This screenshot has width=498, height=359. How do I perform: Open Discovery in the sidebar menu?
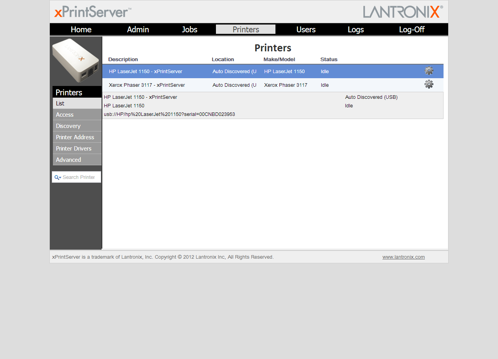click(77, 126)
